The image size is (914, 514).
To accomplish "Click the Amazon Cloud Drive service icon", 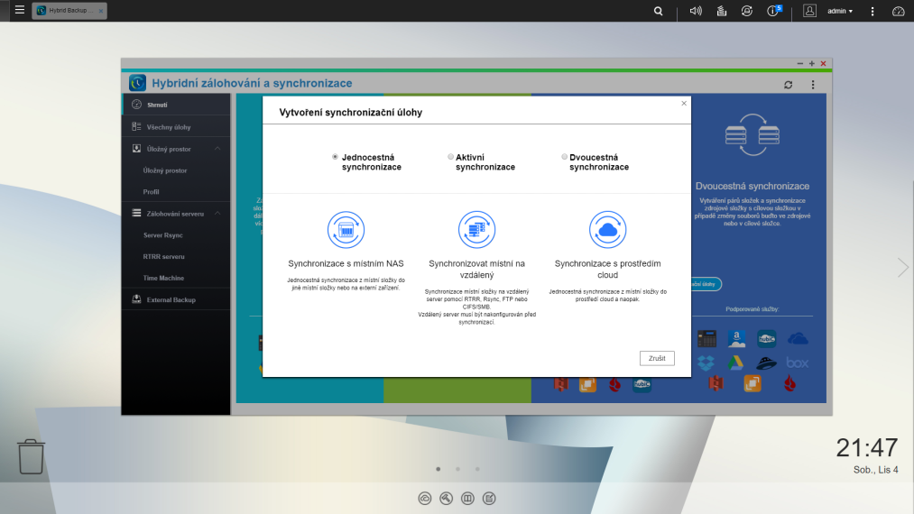I will 737,338.
